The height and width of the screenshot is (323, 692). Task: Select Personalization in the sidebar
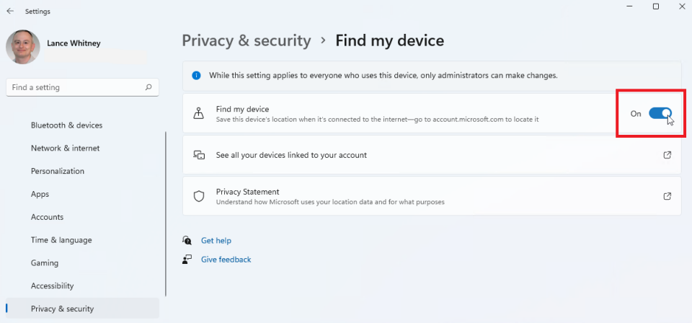point(58,172)
